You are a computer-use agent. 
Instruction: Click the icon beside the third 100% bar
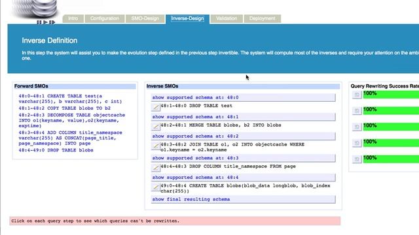357,127
